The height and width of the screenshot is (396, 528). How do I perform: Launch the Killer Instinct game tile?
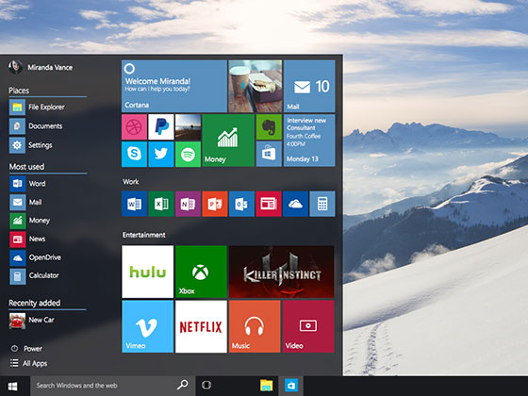[282, 272]
